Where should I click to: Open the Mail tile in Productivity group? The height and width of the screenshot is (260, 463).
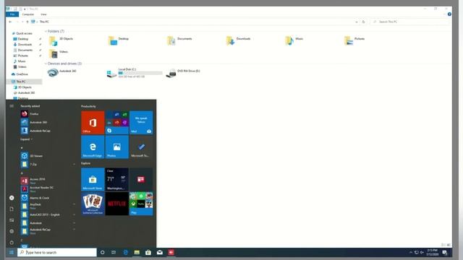tap(141, 123)
